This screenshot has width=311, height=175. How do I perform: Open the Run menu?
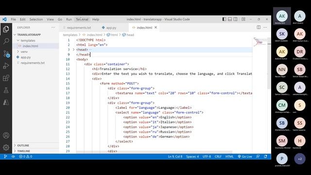click(69, 19)
